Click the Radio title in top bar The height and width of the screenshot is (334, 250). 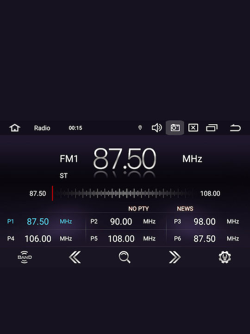click(x=42, y=128)
